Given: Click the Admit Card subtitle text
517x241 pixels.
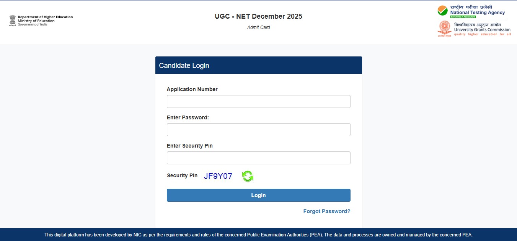Looking at the screenshot, I should [x=258, y=27].
